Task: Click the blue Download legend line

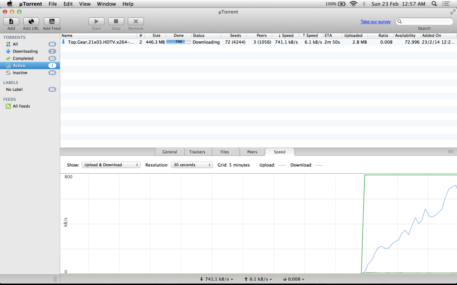Action: 319,165
